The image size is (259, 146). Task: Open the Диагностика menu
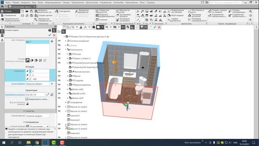pos(92,2)
